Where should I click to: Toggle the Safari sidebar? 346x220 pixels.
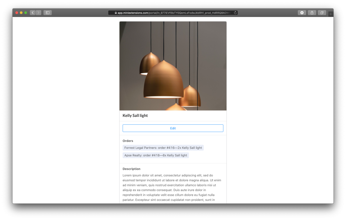pos(47,13)
